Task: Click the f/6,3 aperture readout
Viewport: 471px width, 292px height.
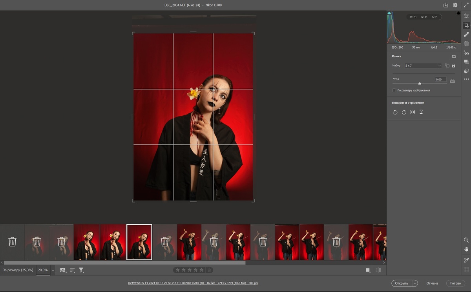Action: click(434, 47)
